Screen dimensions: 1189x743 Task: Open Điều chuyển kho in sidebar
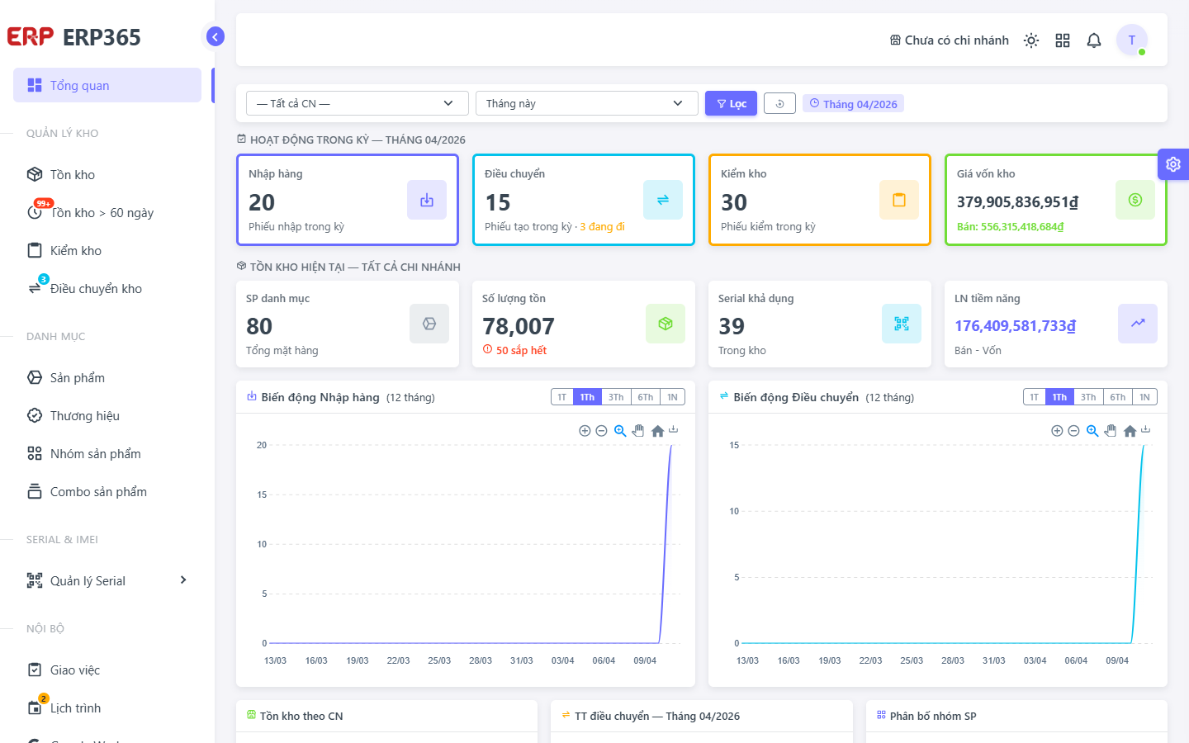[x=107, y=288]
